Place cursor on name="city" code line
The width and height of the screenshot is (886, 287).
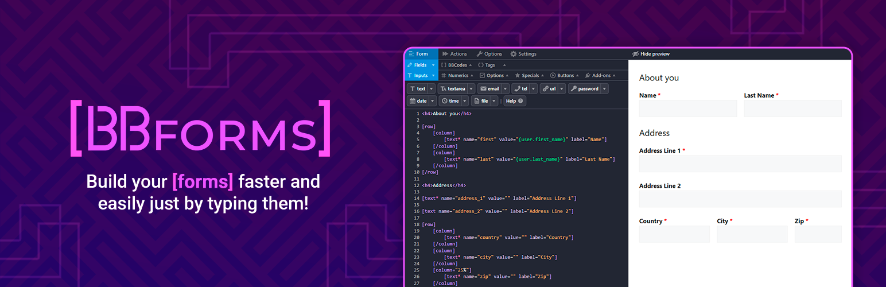click(500, 257)
